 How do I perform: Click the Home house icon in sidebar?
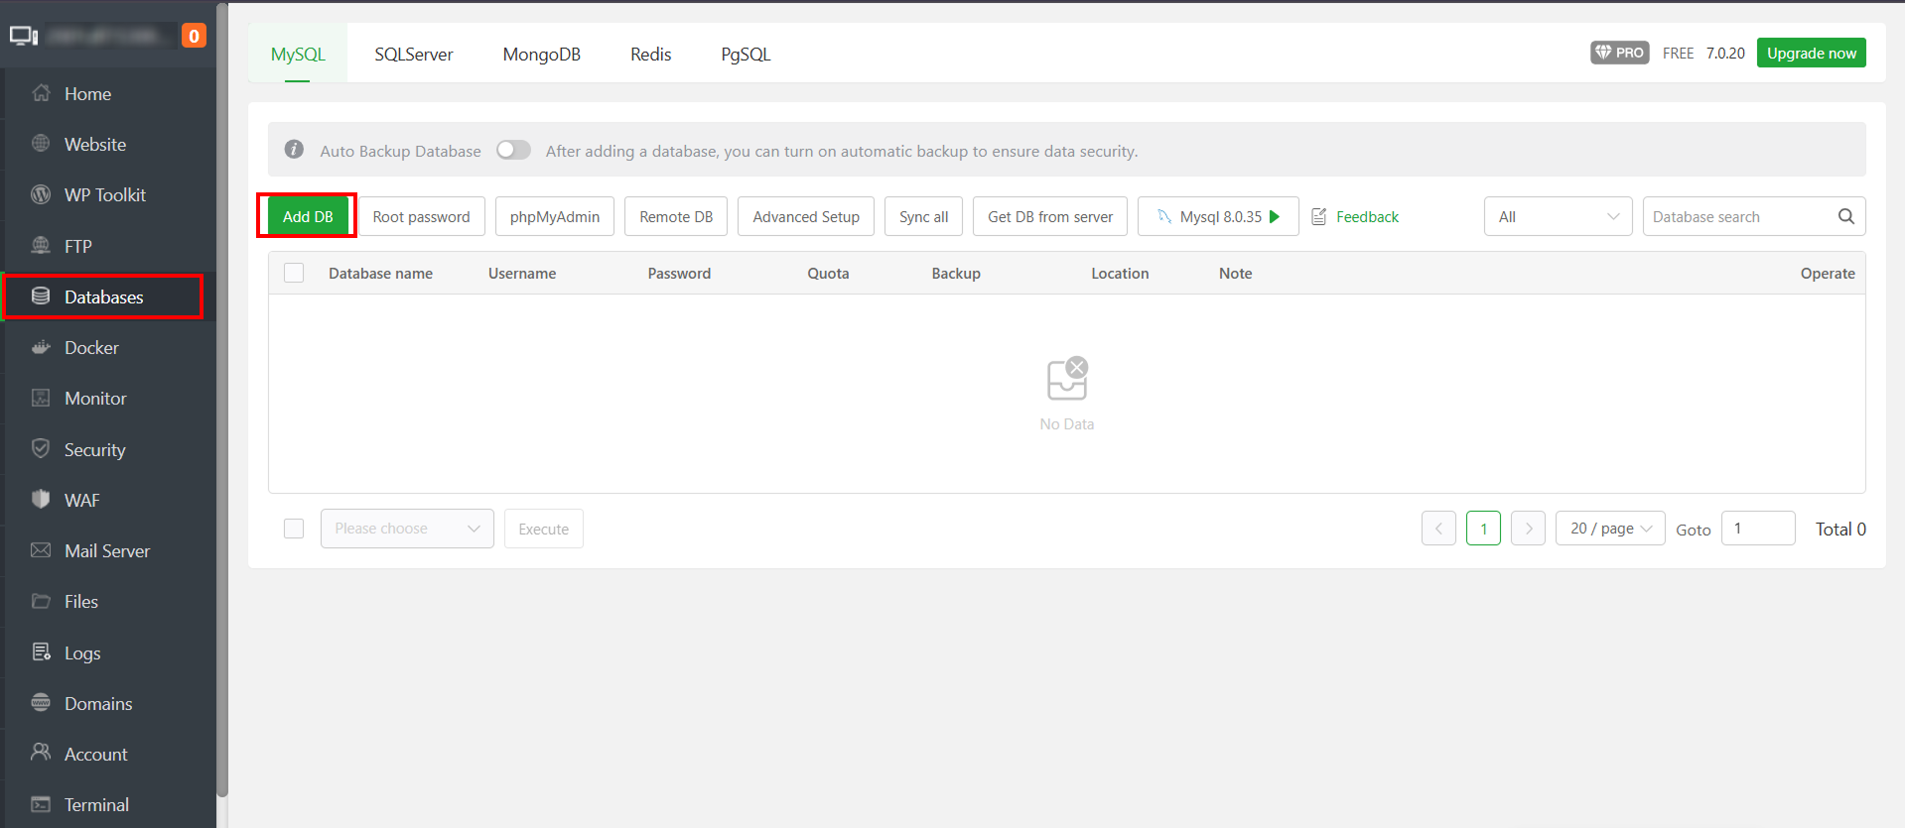(x=41, y=93)
